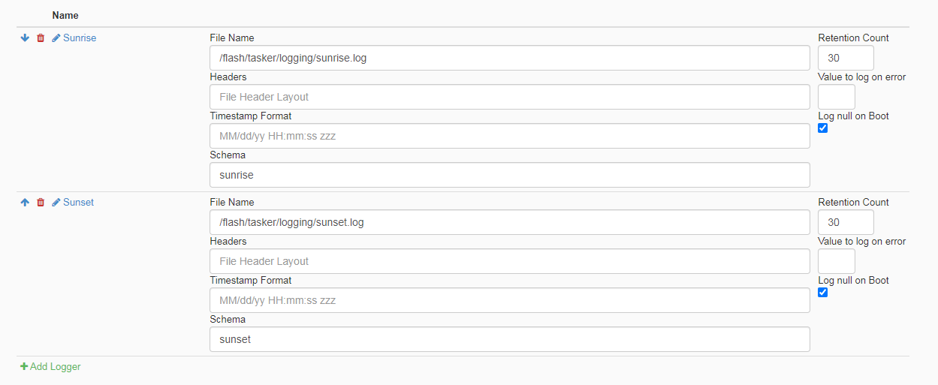
Task: Click the plus icon for Add Logger
Action: pos(24,366)
